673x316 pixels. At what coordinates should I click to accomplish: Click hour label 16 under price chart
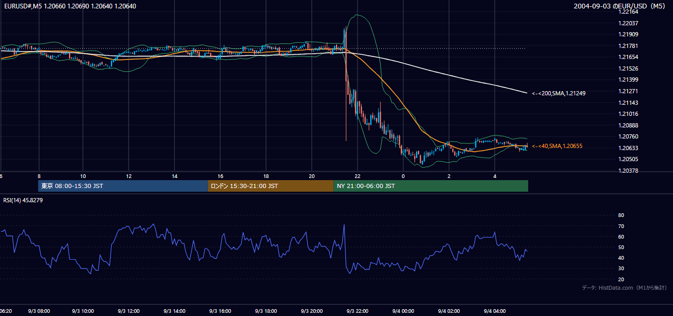pos(221,176)
